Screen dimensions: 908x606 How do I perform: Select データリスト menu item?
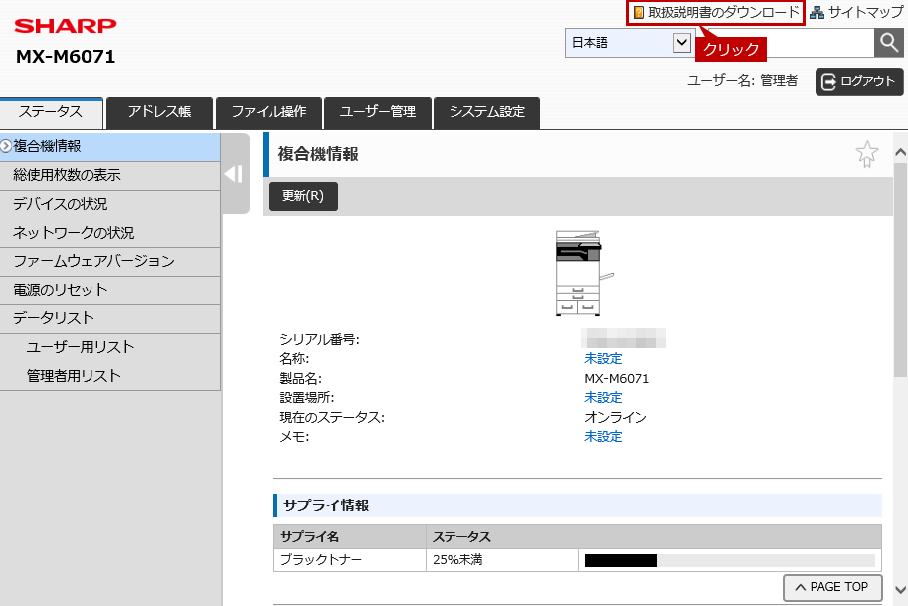click(110, 318)
